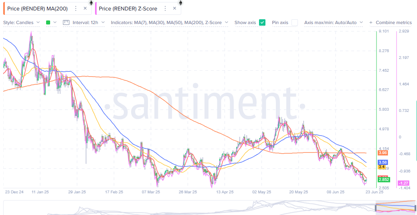Click the interval ruler icon

(66, 22)
